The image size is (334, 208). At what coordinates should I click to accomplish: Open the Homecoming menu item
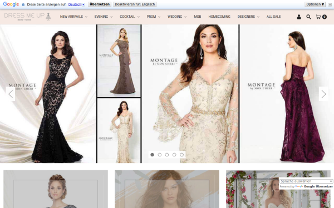[x=219, y=17]
